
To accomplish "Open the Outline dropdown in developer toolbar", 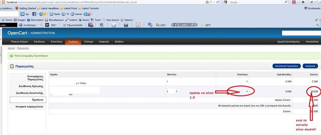I will [71, 20].
